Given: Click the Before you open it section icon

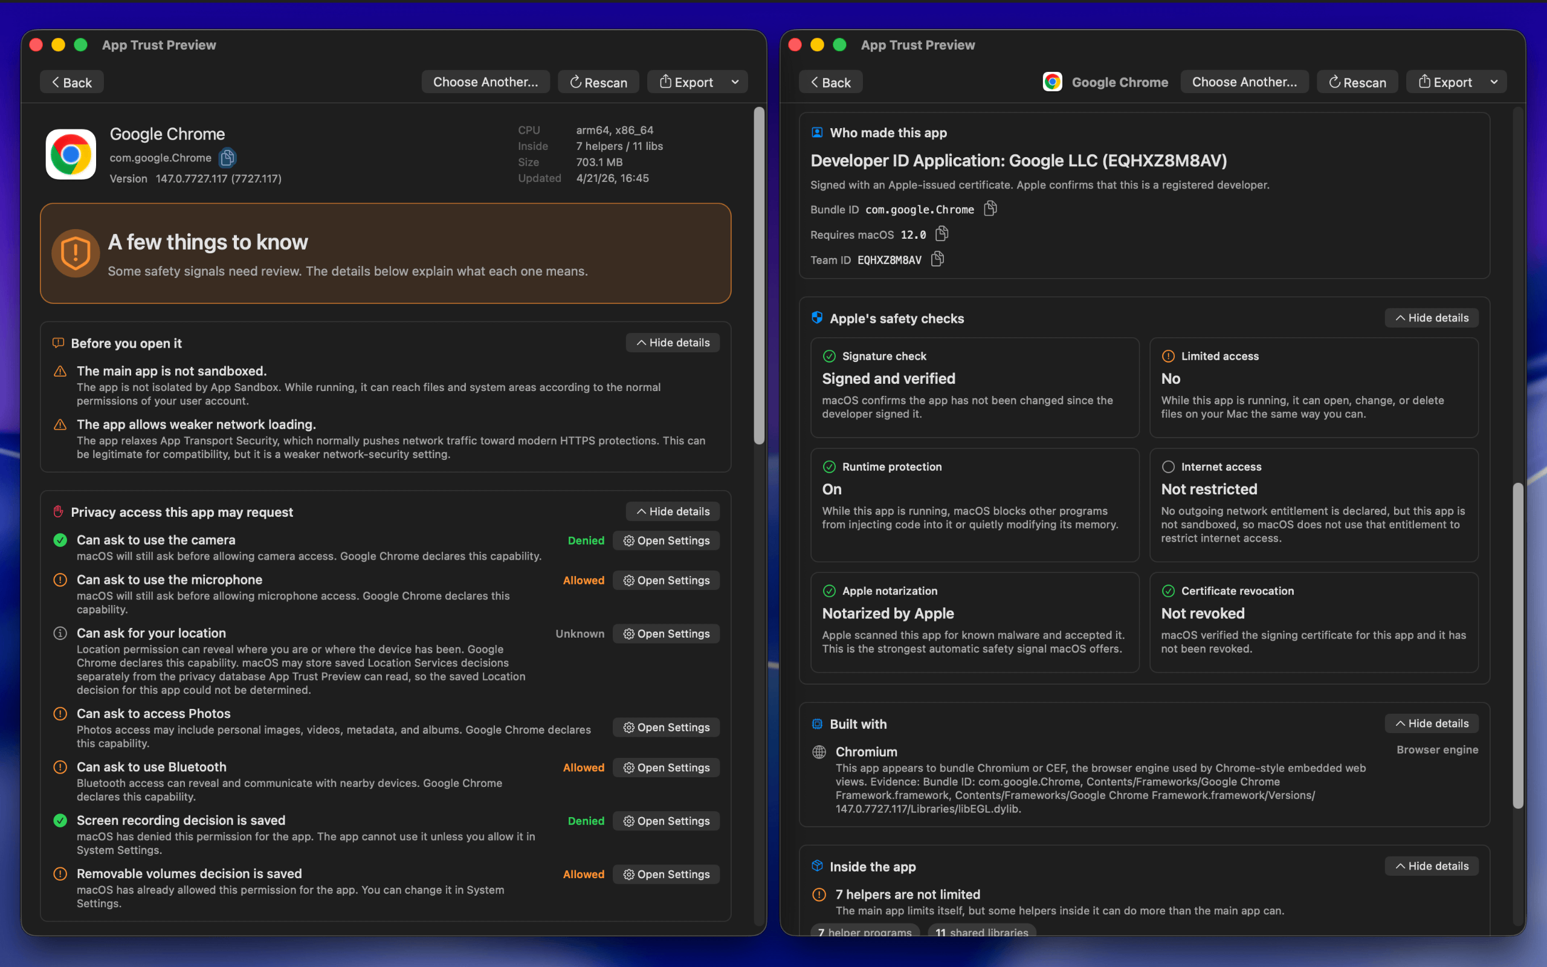Looking at the screenshot, I should click(58, 343).
